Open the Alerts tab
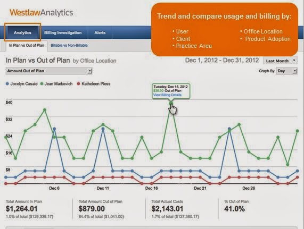 tap(100, 32)
